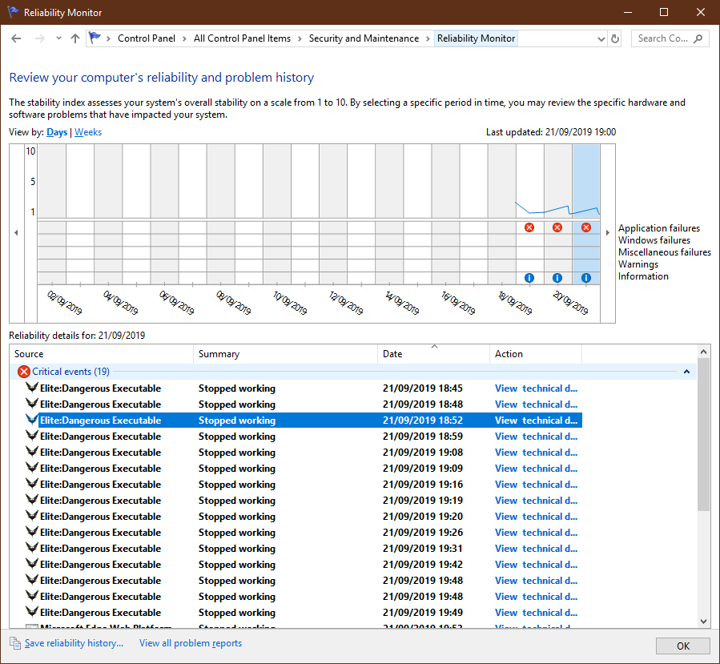Select the 10/09/2019 date label on chart
Viewport: 720px width, 664px height.
[x=290, y=302]
